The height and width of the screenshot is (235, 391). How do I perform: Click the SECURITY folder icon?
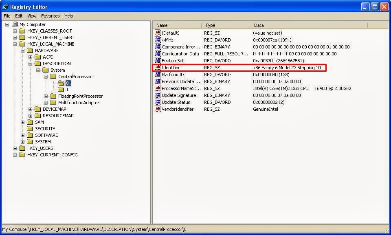tap(30, 128)
